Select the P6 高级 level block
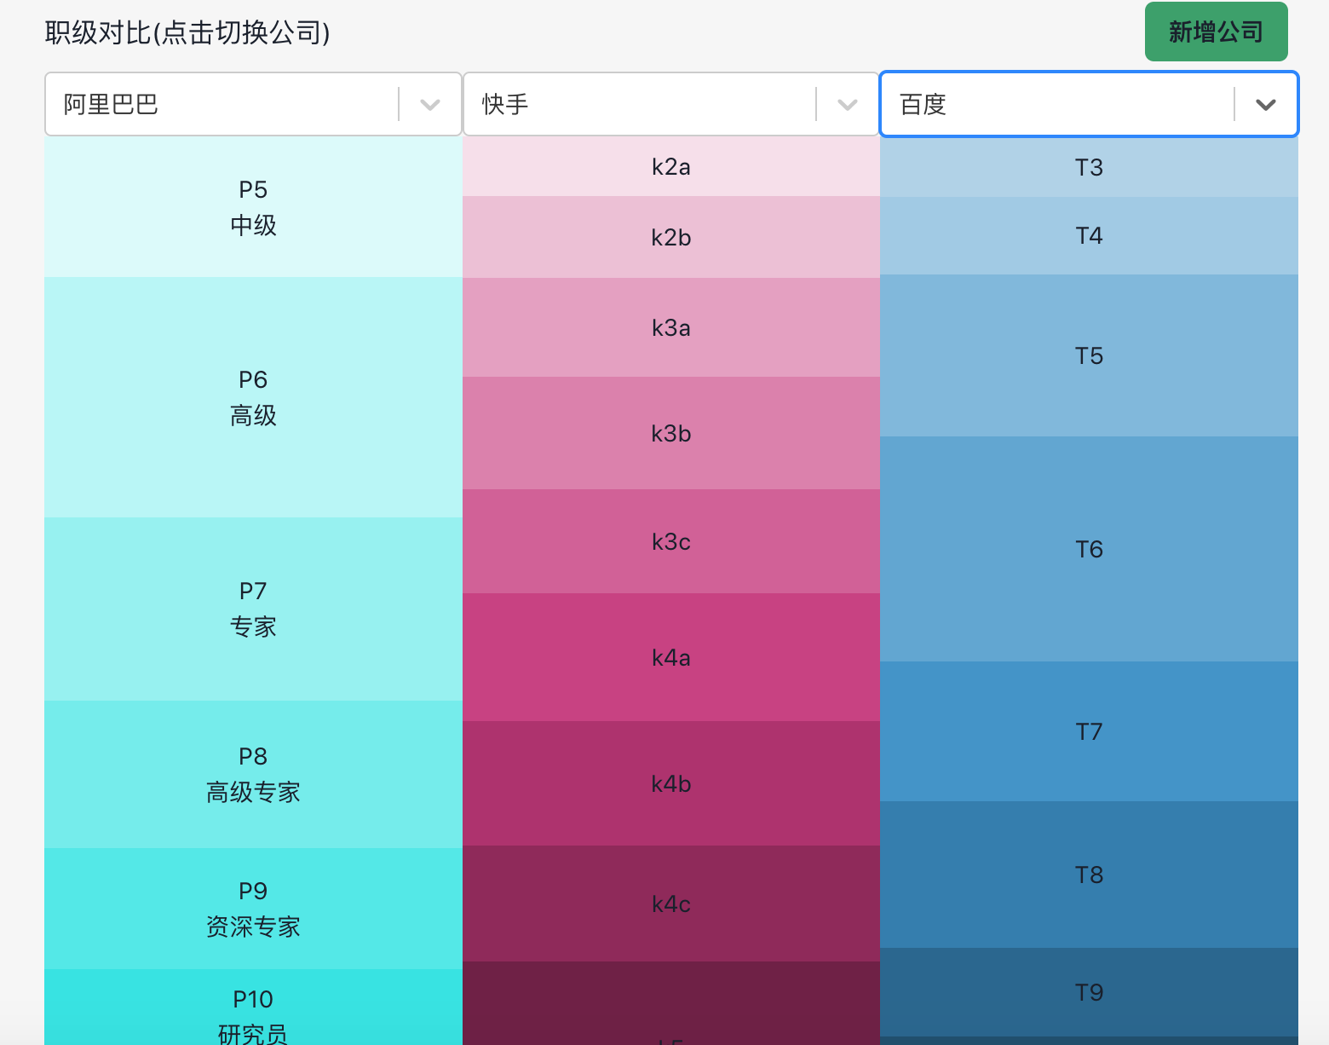The width and height of the screenshot is (1329, 1045). [x=253, y=397]
